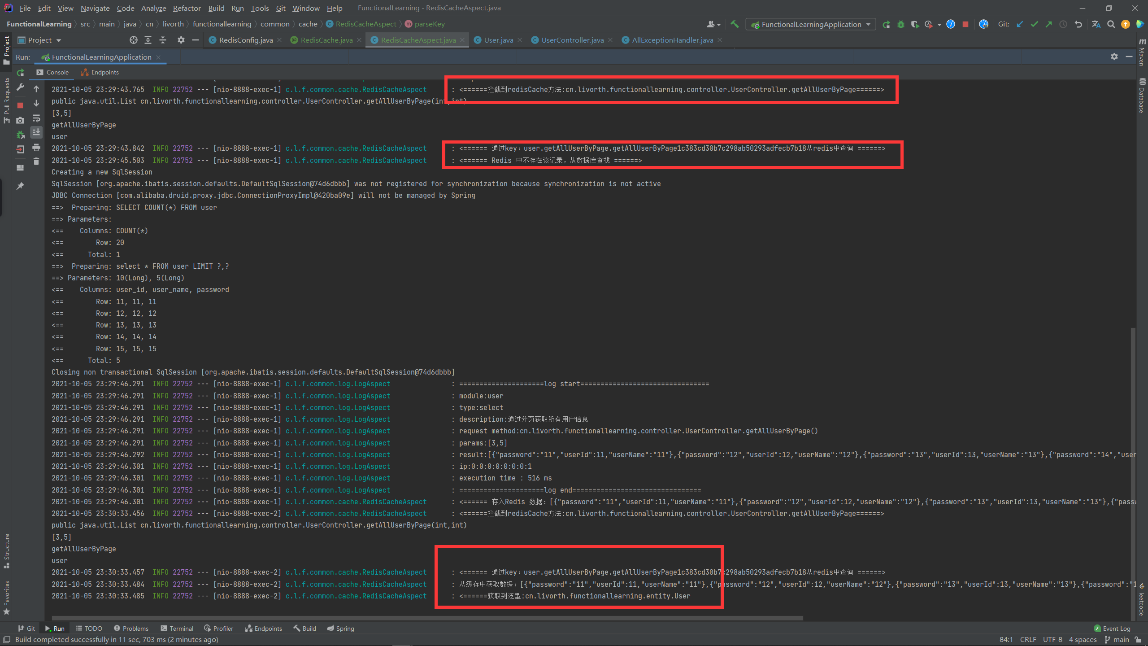The height and width of the screenshot is (646, 1148).
Task: Switch to User.java tab
Action: pyautogui.click(x=498, y=40)
